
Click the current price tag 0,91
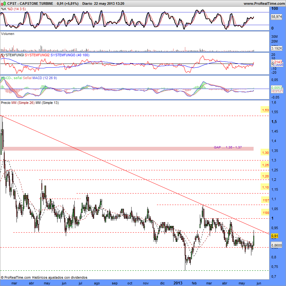click(x=275, y=236)
